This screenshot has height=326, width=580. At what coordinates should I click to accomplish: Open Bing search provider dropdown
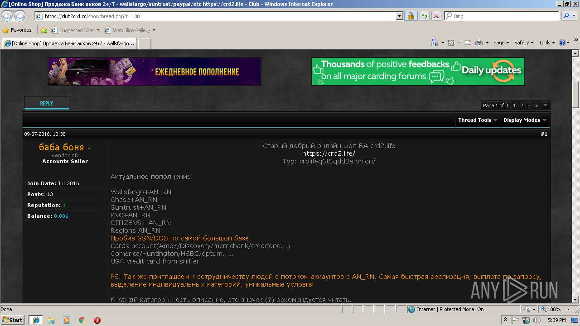tap(575, 16)
